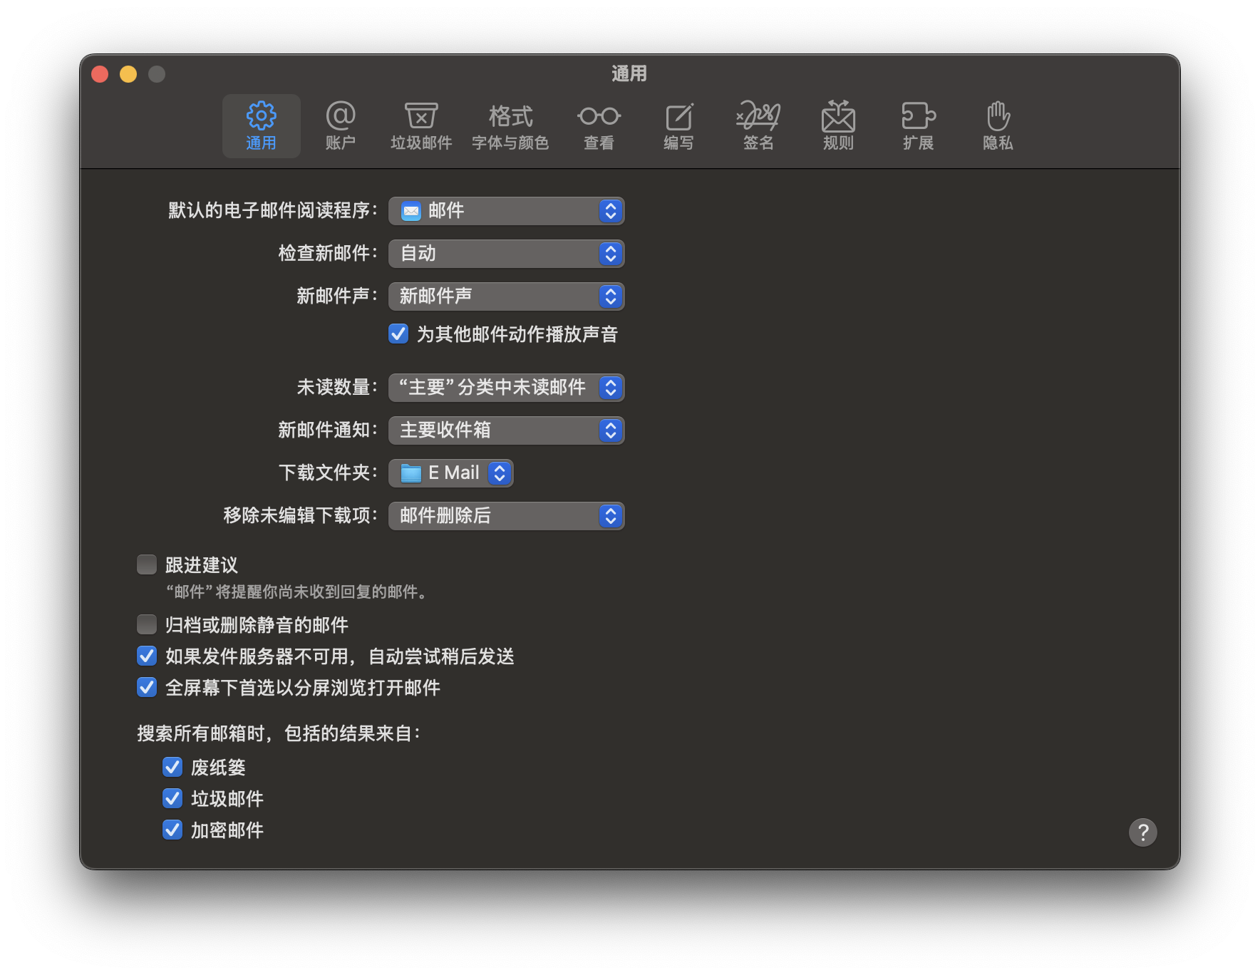Select the 通用 general tab
The image size is (1260, 975).
click(x=261, y=125)
